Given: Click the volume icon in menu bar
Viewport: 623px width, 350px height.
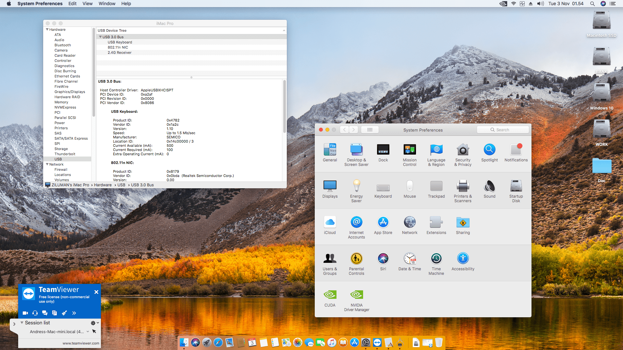Looking at the screenshot, I should point(540,4).
